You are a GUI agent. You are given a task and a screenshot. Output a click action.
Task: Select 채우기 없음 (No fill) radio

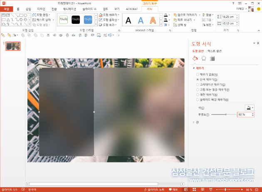pos(198,75)
